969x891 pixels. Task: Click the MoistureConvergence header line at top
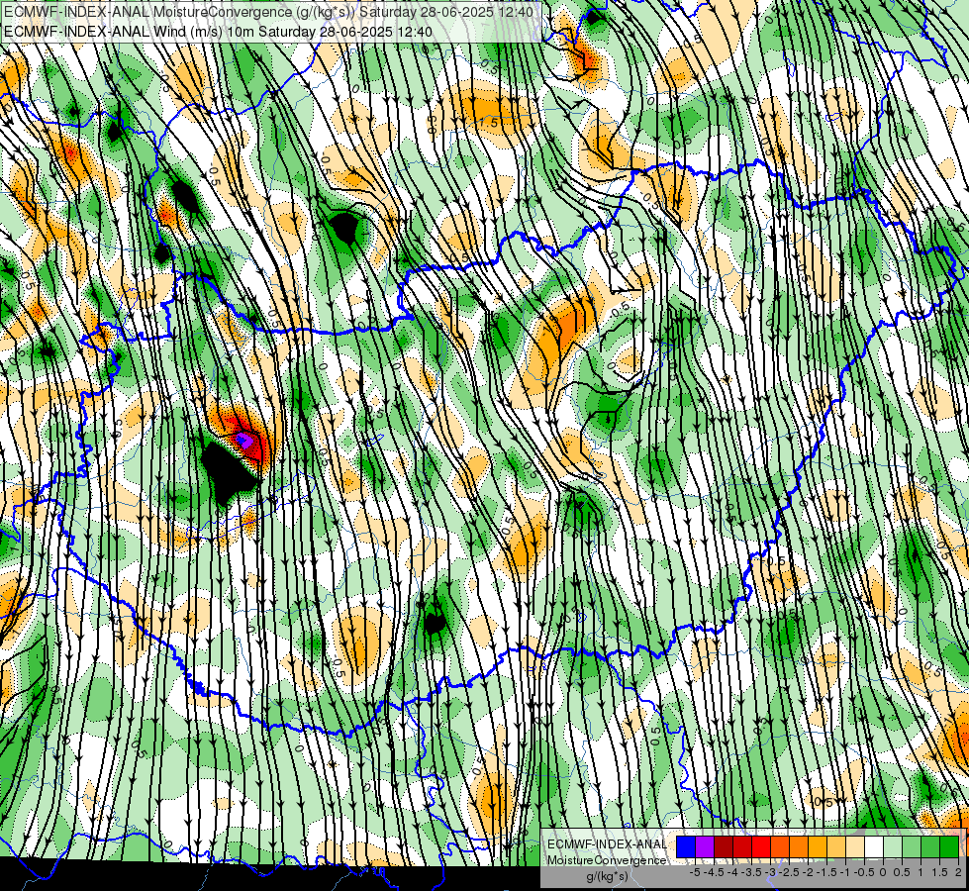point(269,12)
